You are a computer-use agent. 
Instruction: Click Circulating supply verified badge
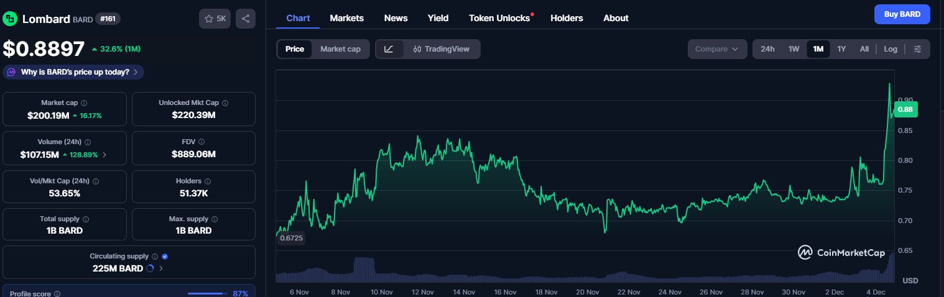pyautogui.click(x=164, y=256)
